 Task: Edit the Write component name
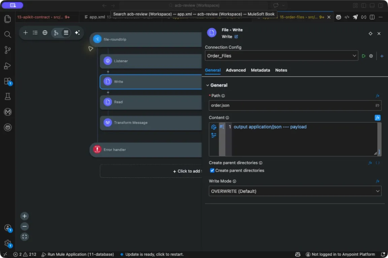(x=236, y=37)
